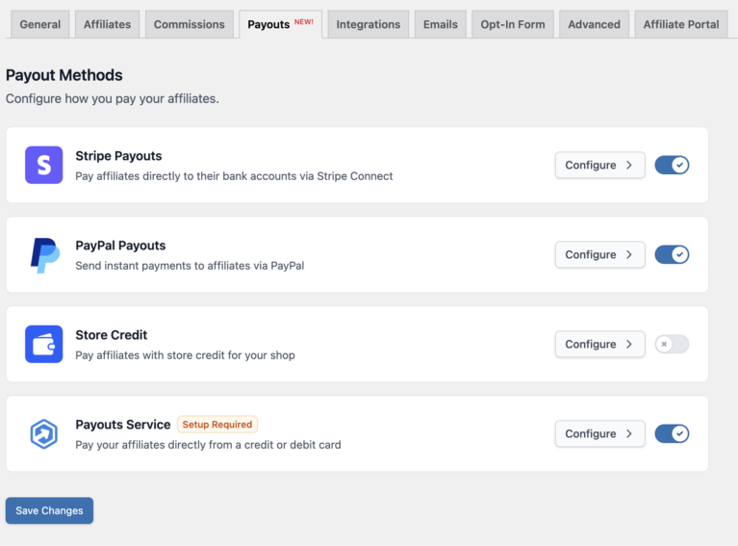
Task: Open the Opt-In Form tab
Action: (513, 24)
